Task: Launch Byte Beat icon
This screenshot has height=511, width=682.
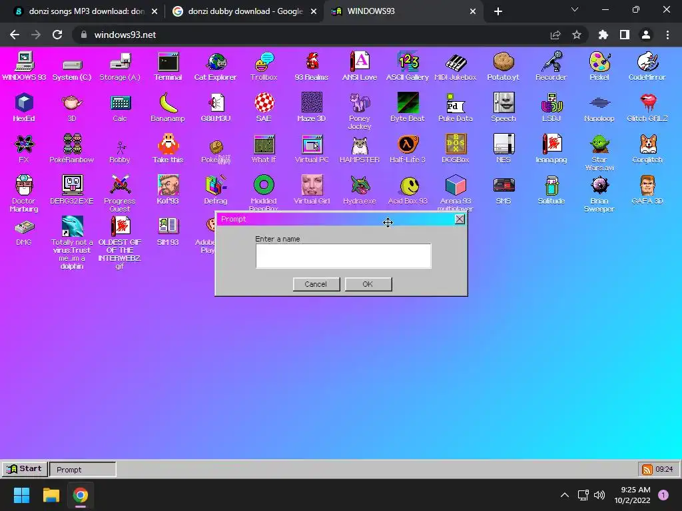Action: [408, 108]
